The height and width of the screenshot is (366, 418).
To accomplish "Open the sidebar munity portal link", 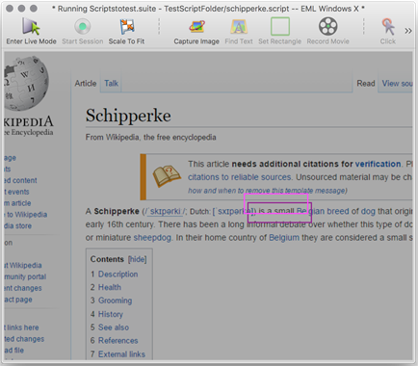I will coord(25,276).
